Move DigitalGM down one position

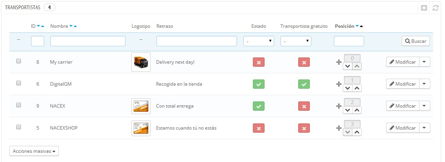coord(348,88)
